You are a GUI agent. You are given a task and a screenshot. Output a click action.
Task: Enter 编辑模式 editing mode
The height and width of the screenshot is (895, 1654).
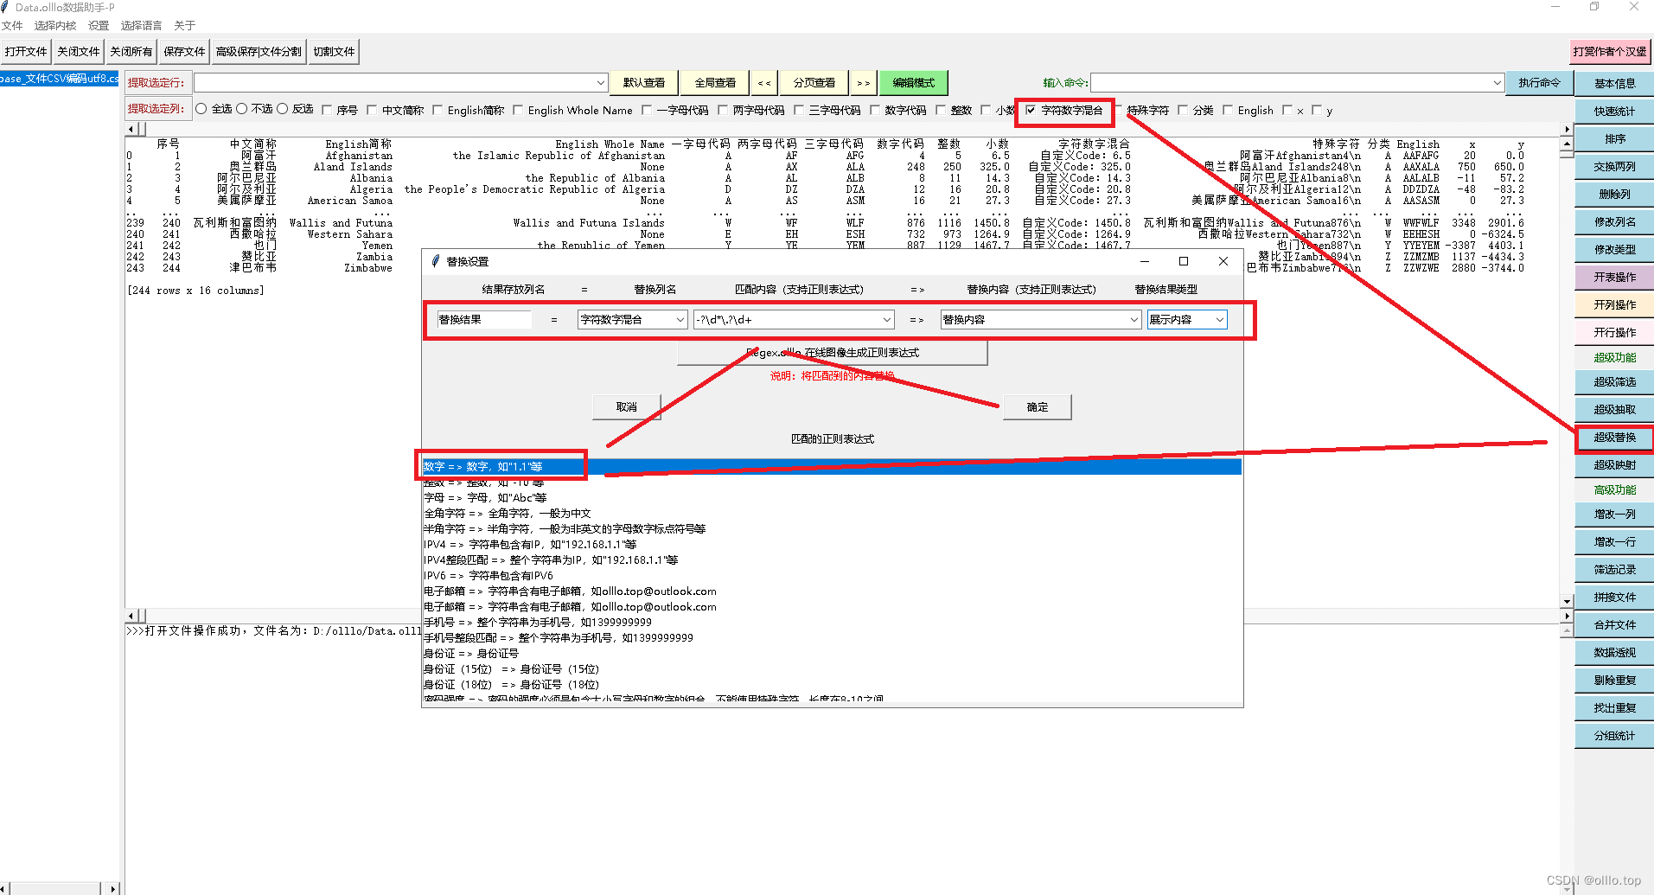tap(913, 82)
